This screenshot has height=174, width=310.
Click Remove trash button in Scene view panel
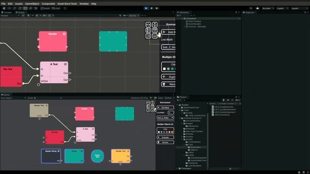tap(168, 84)
